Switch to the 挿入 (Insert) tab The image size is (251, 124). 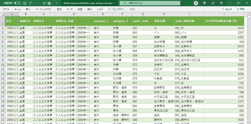(28, 9)
